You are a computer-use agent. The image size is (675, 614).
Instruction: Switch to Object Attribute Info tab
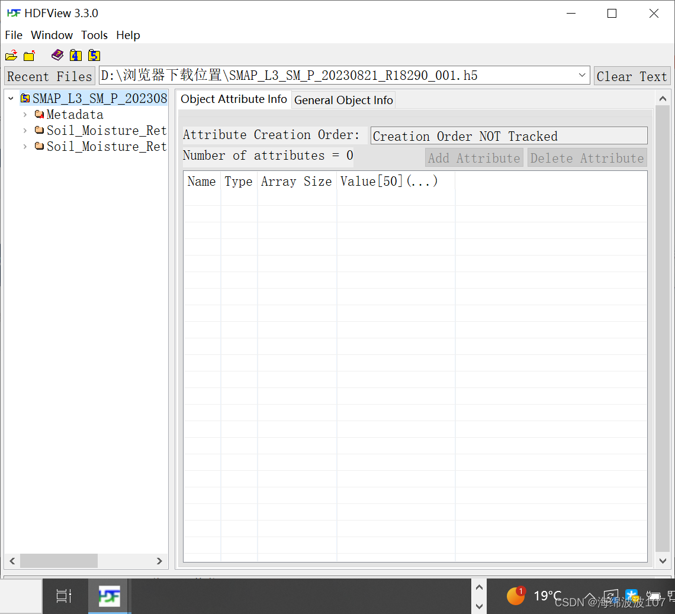click(234, 99)
